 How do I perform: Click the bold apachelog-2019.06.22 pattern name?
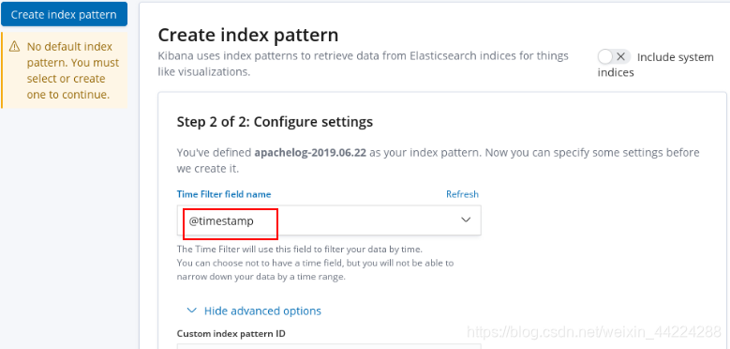pyautogui.click(x=311, y=153)
